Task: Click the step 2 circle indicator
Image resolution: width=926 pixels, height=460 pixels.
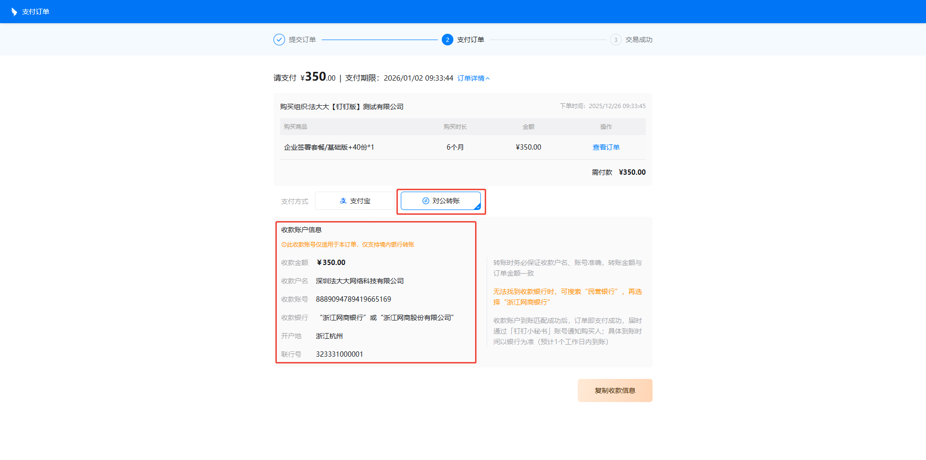Action: pos(448,40)
